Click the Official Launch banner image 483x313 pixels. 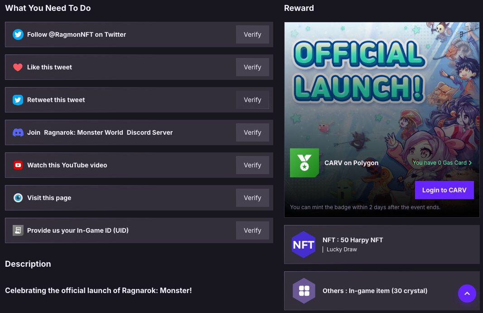[x=382, y=120]
